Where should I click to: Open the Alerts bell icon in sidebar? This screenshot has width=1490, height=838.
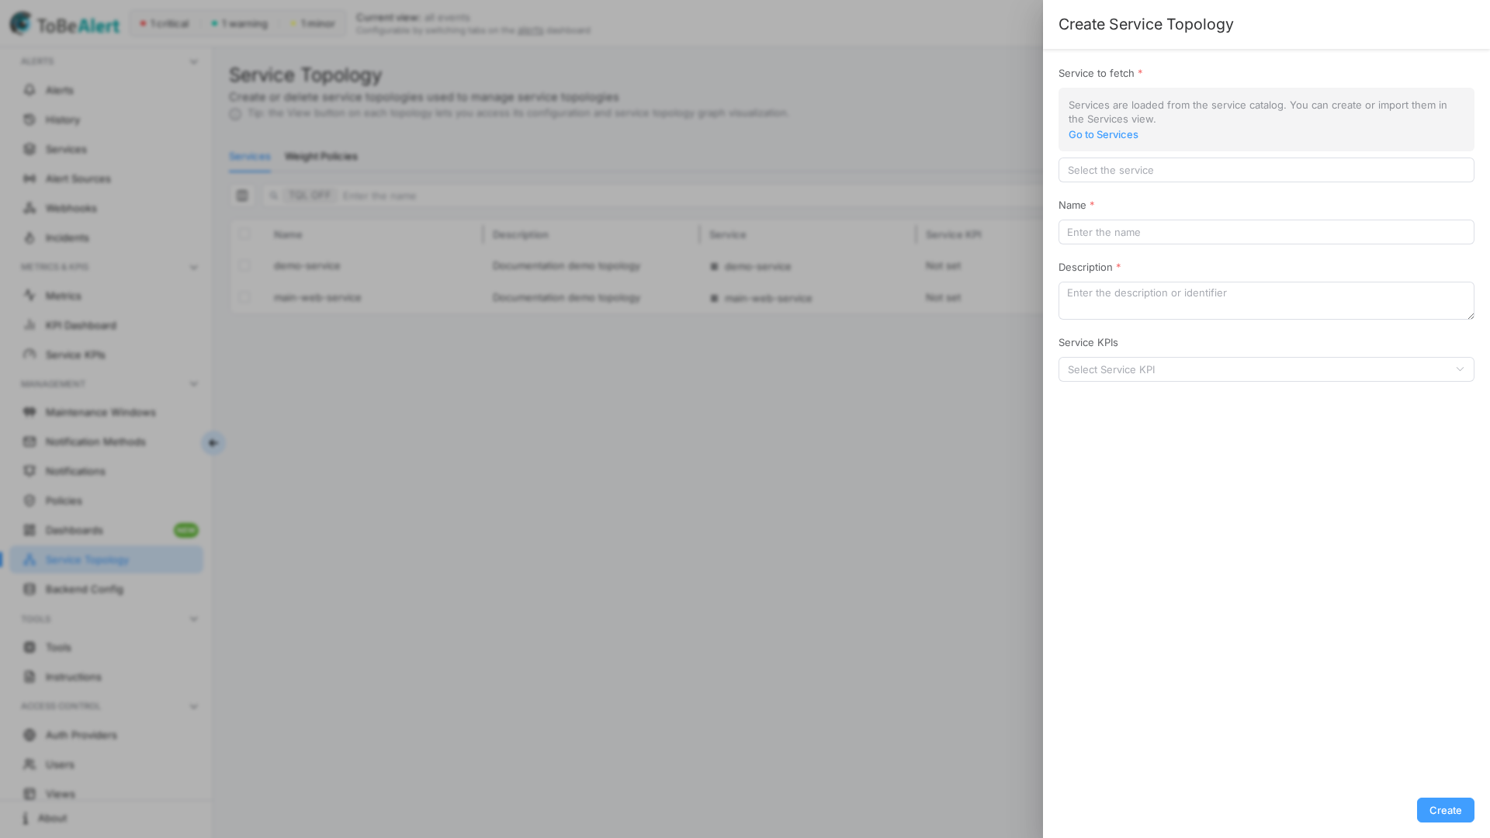click(x=29, y=90)
